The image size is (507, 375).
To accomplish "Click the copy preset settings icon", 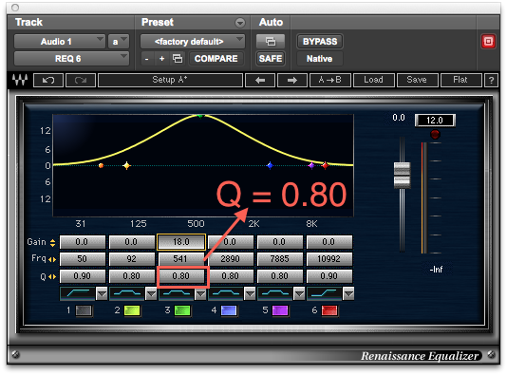I will (178, 59).
